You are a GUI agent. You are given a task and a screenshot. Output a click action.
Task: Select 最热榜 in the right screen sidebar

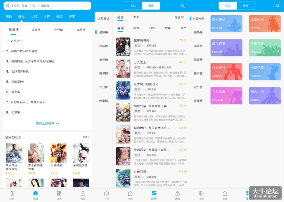click(x=198, y=32)
